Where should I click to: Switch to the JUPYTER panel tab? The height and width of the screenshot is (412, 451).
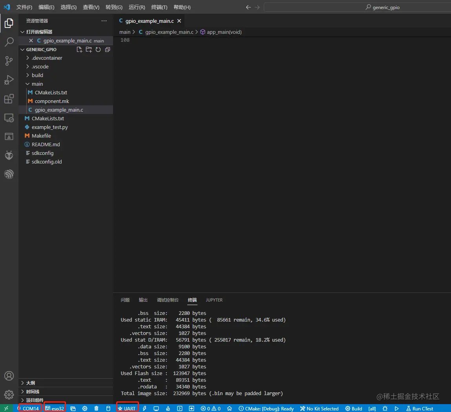click(214, 300)
